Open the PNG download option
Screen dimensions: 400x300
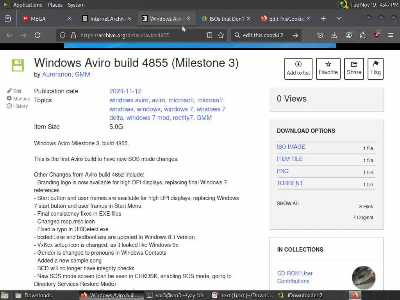point(283,171)
